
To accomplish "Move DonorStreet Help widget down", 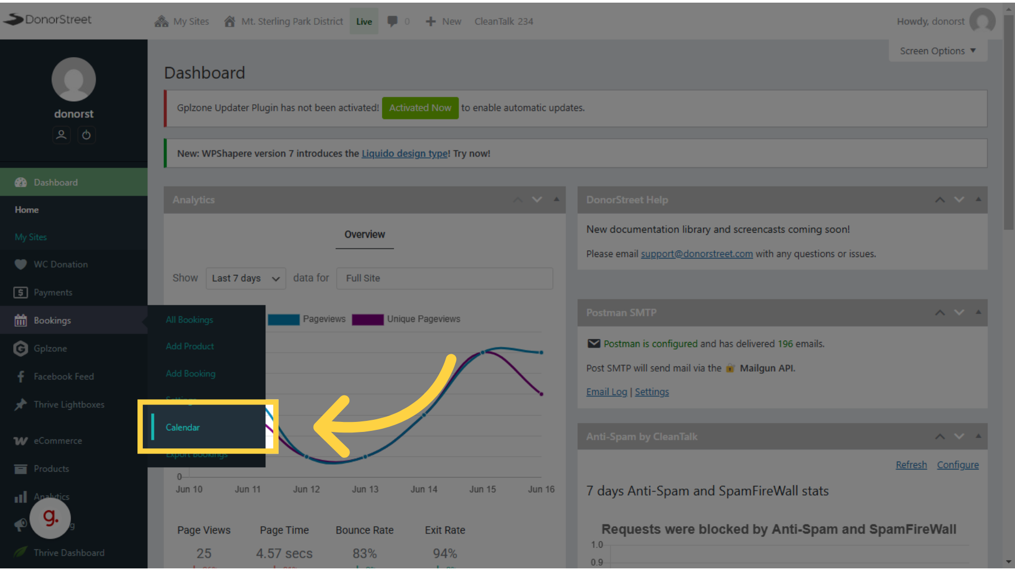I will (x=959, y=200).
